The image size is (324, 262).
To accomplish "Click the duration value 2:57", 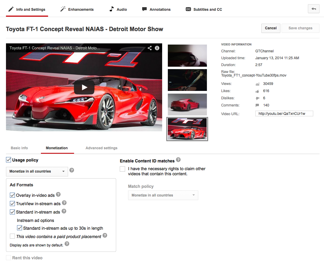I will pyautogui.click(x=259, y=65).
